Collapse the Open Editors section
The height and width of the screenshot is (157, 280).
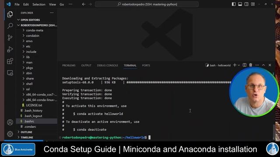(x=37, y=20)
